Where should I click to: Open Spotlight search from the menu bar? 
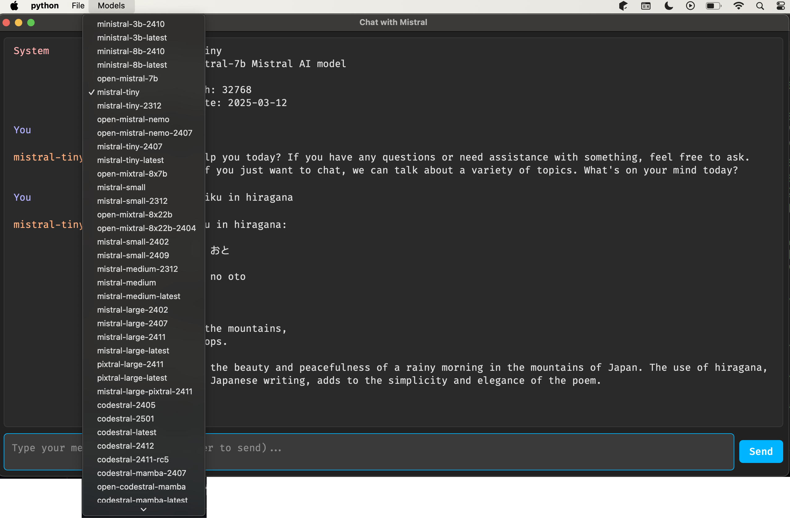pos(760,6)
